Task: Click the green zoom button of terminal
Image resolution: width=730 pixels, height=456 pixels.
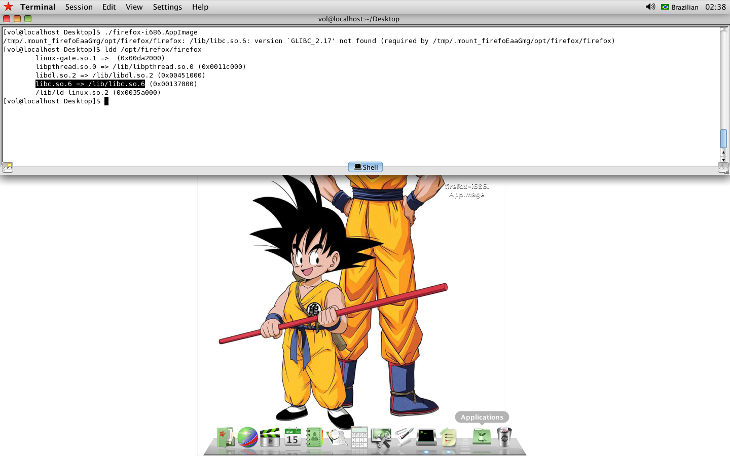Action: click(x=28, y=19)
